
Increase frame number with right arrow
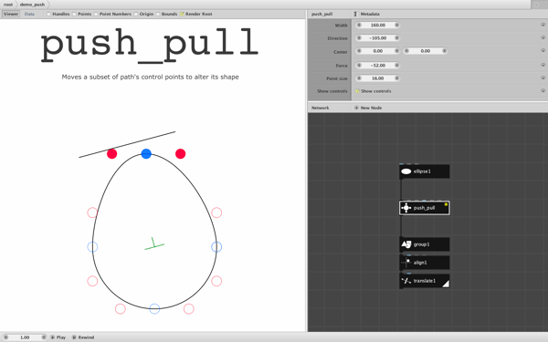(x=44, y=337)
